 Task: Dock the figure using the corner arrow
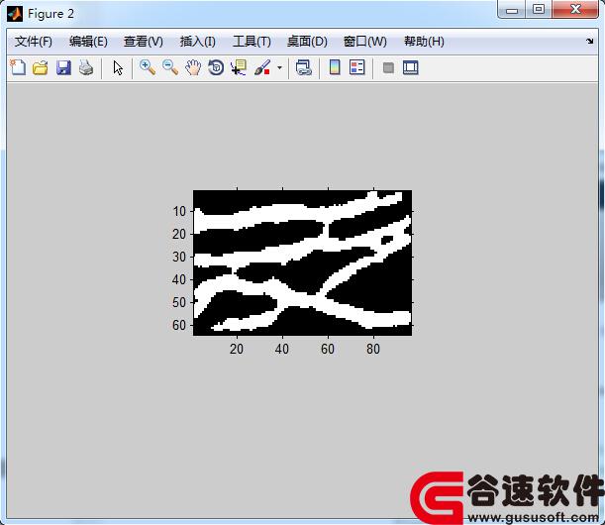coord(590,41)
